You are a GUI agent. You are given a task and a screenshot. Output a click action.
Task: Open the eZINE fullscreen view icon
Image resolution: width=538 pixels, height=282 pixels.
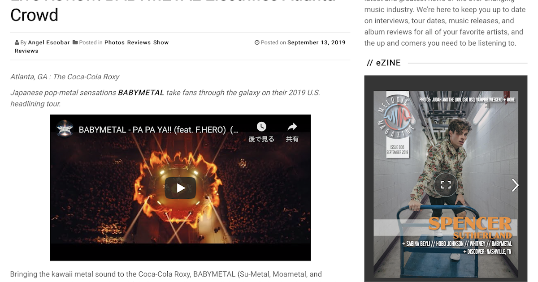click(446, 184)
